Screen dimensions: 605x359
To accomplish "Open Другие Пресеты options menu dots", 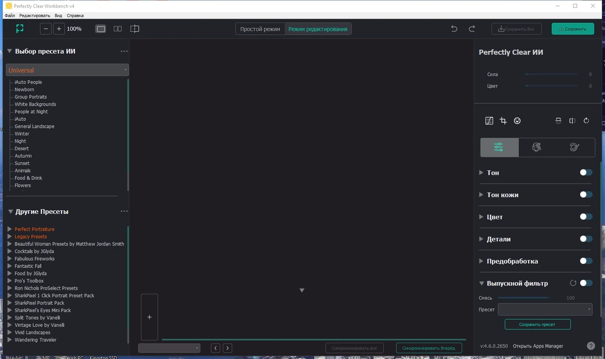I will coord(124,211).
